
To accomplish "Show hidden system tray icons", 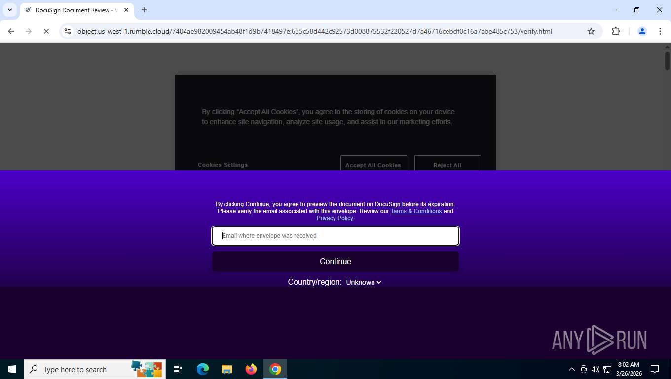I will [x=572, y=369].
